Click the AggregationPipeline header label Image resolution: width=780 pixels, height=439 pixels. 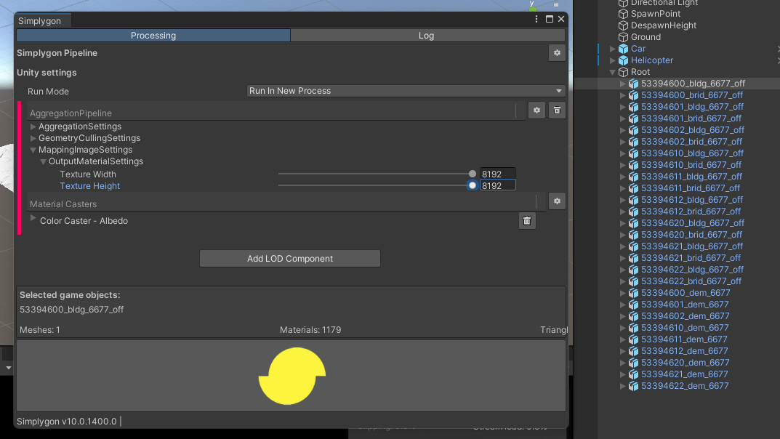pyautogui.click(x=71, y=113)
